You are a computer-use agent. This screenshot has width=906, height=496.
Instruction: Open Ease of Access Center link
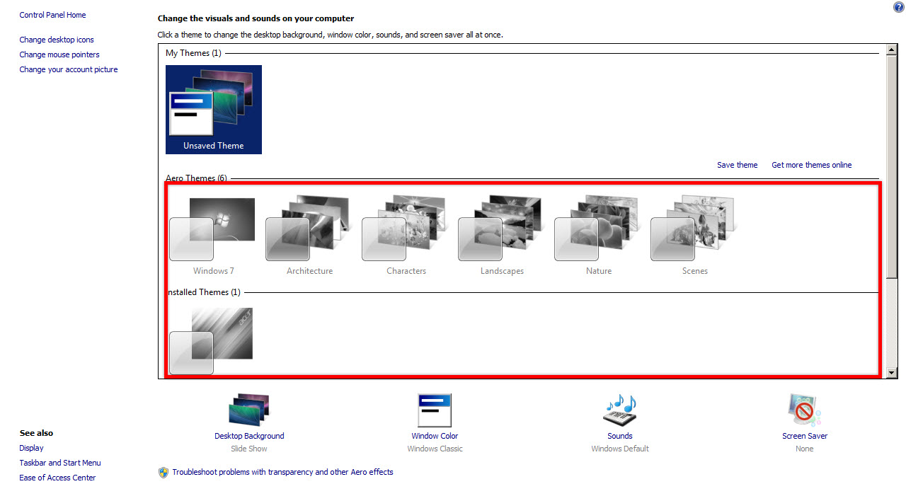pos(57,478)
